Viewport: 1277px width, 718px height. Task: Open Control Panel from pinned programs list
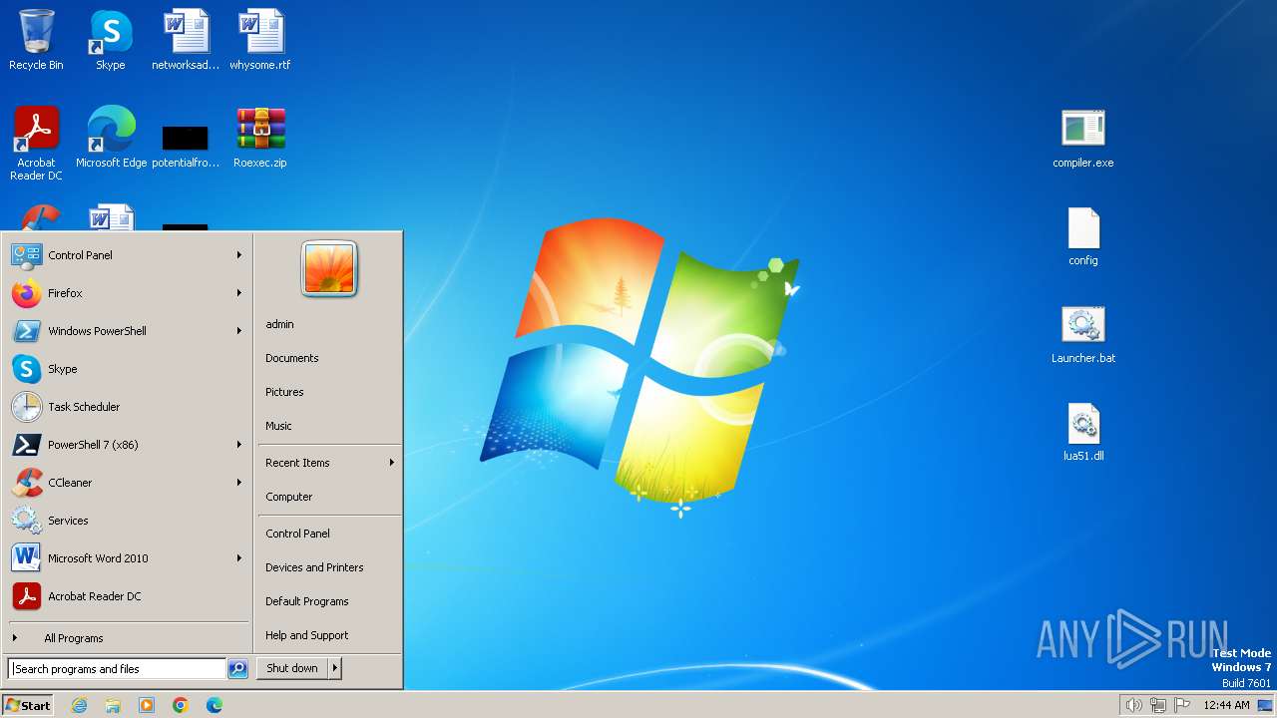[128, 255]
